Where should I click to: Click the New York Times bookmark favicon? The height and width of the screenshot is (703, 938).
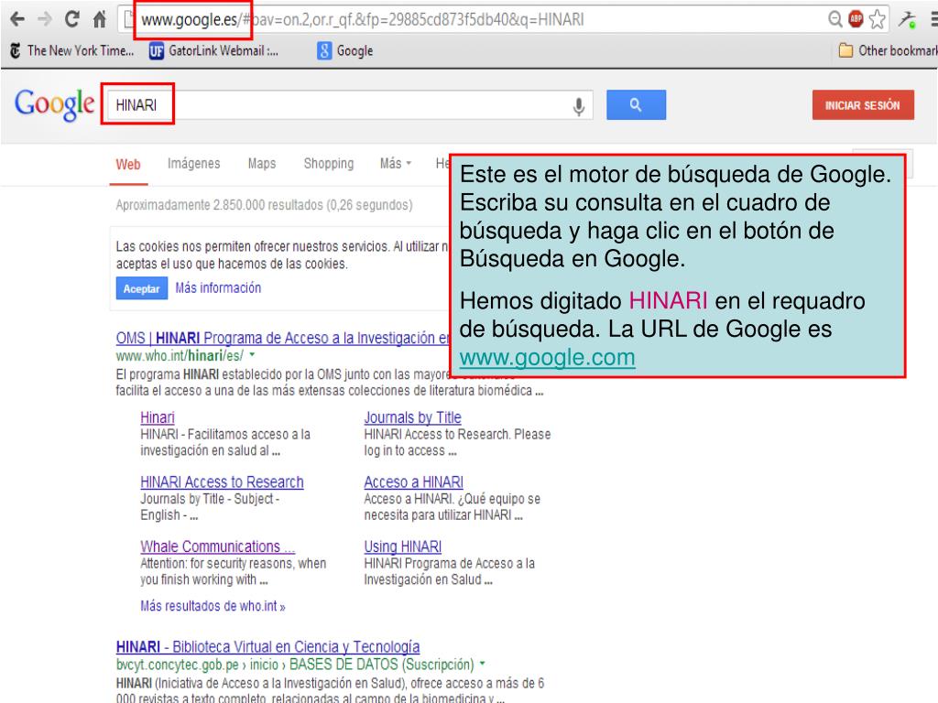click(16, 51)
